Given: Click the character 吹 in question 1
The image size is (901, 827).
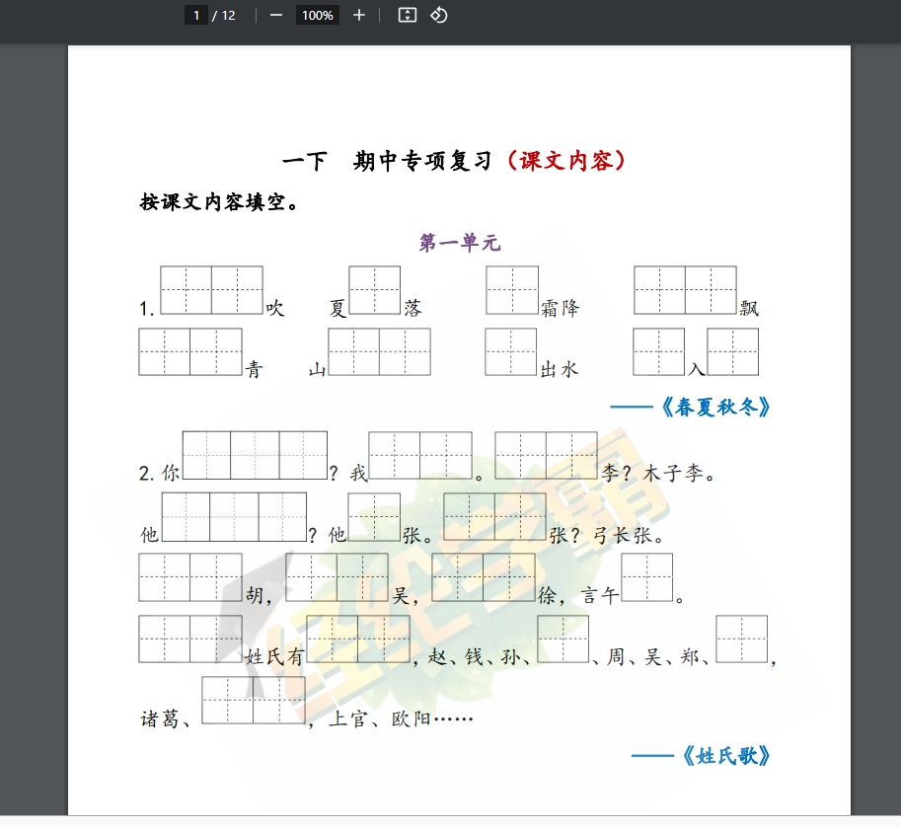Looking at the screenshot, I should [x=274, y=308].
